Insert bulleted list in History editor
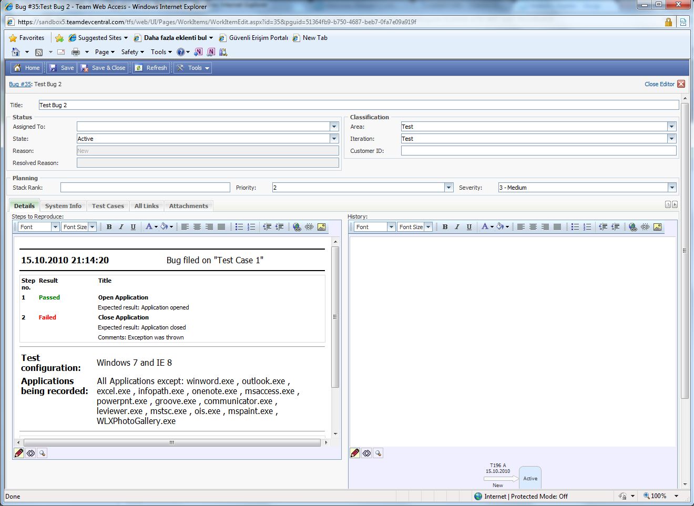The width and height of the screenshot is (694, 506). tap(575, 227)
